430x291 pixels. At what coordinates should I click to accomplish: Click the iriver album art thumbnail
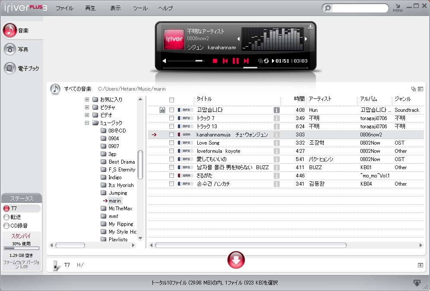tap(174, 39)
